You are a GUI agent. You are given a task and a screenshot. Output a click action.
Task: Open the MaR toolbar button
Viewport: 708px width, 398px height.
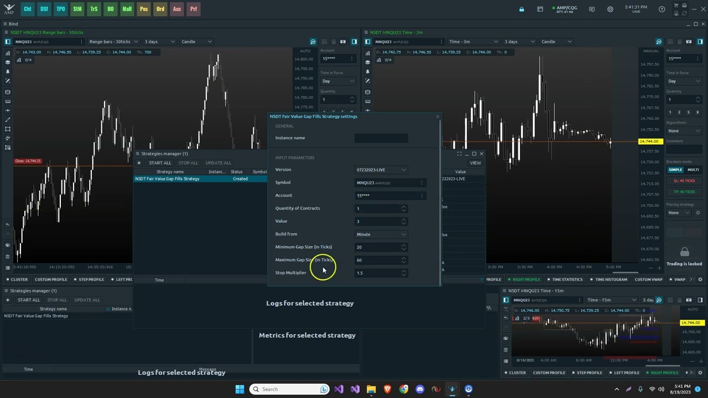(x=127, y=9)
